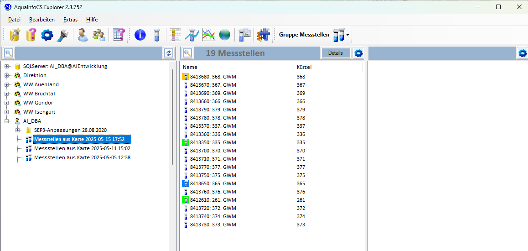Screen dimensions: 528x251
Task: Select row 8413350: 335. GWM
Action: point(213,142)
